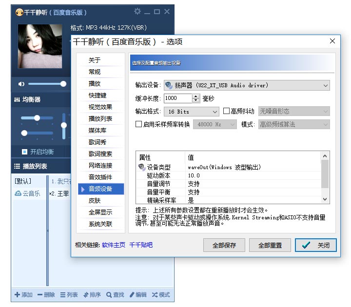Open the 模式 shuffle mode option
Viewport: 351px width, 307px height.
click(161, 295)
